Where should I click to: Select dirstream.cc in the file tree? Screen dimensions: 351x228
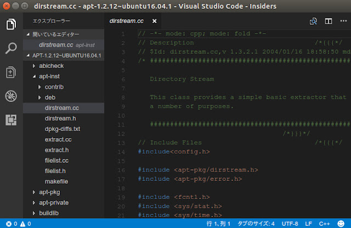[64, 108]
